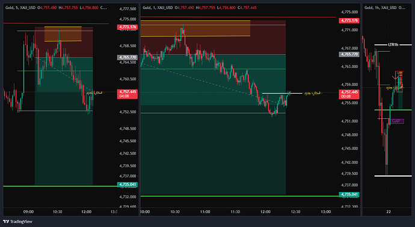Image resolution: width=415 pixels, height=227 pixels.
Task: Click 4,760.500 on the 5-minute price axis
Action: (128, 79)
